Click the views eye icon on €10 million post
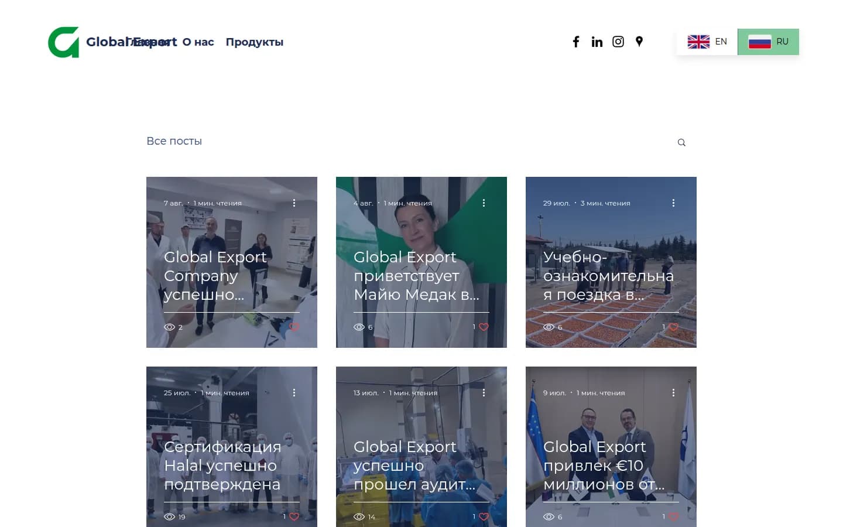843x527 pixels. [549, 516]
